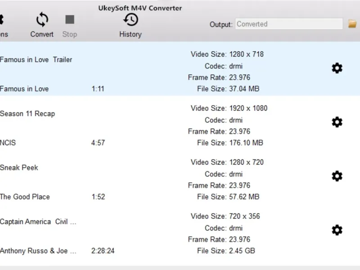Screen dimensions: 360x270
Task: Open settings gear for The Good Place
Action: (x=337, y=176)
